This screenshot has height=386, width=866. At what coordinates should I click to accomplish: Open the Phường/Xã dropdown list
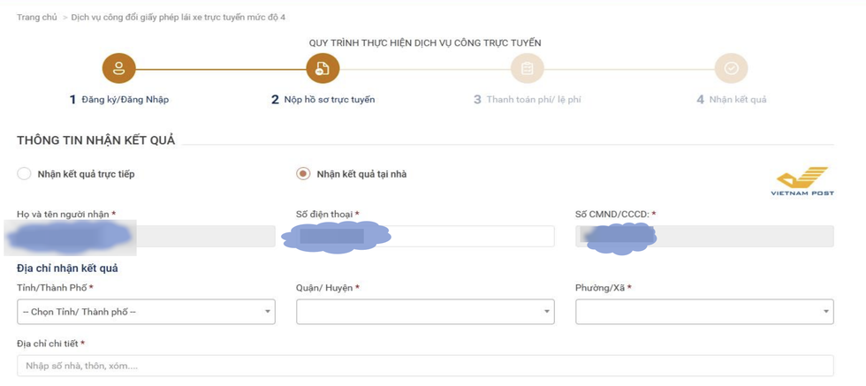click(x=704, y=312)
